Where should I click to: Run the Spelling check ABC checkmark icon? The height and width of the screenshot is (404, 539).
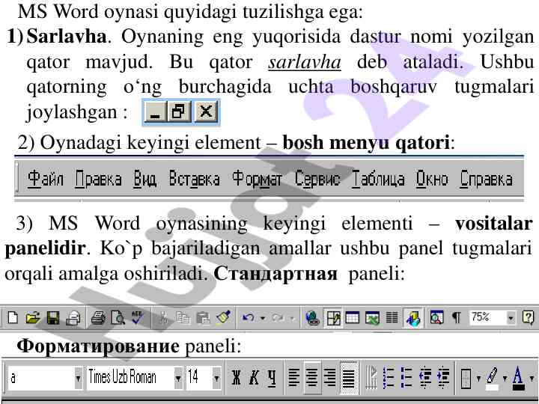138,318
